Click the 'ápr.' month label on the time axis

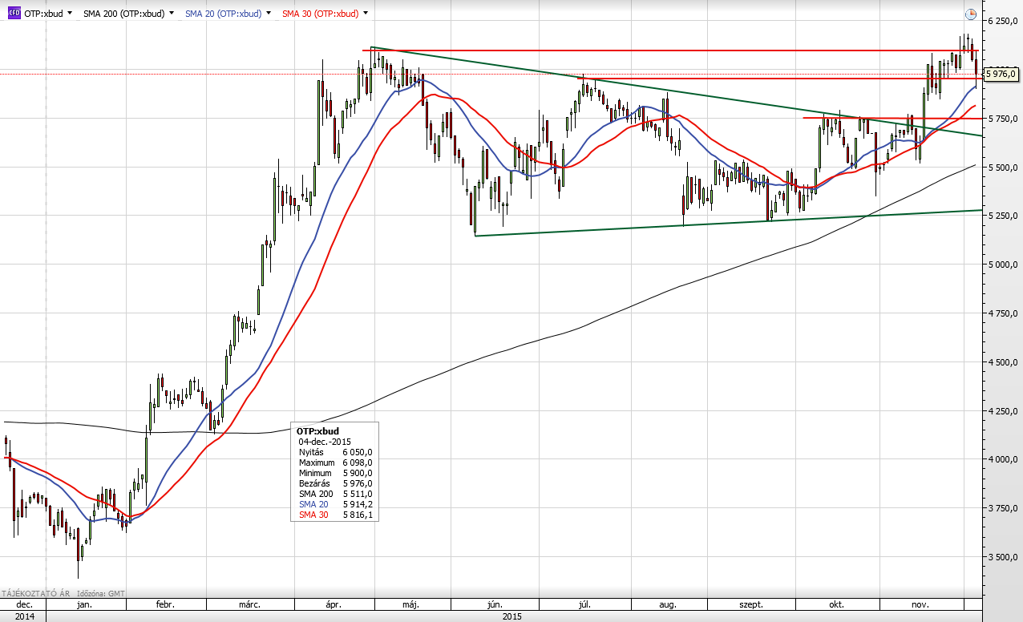pos(334,604)
